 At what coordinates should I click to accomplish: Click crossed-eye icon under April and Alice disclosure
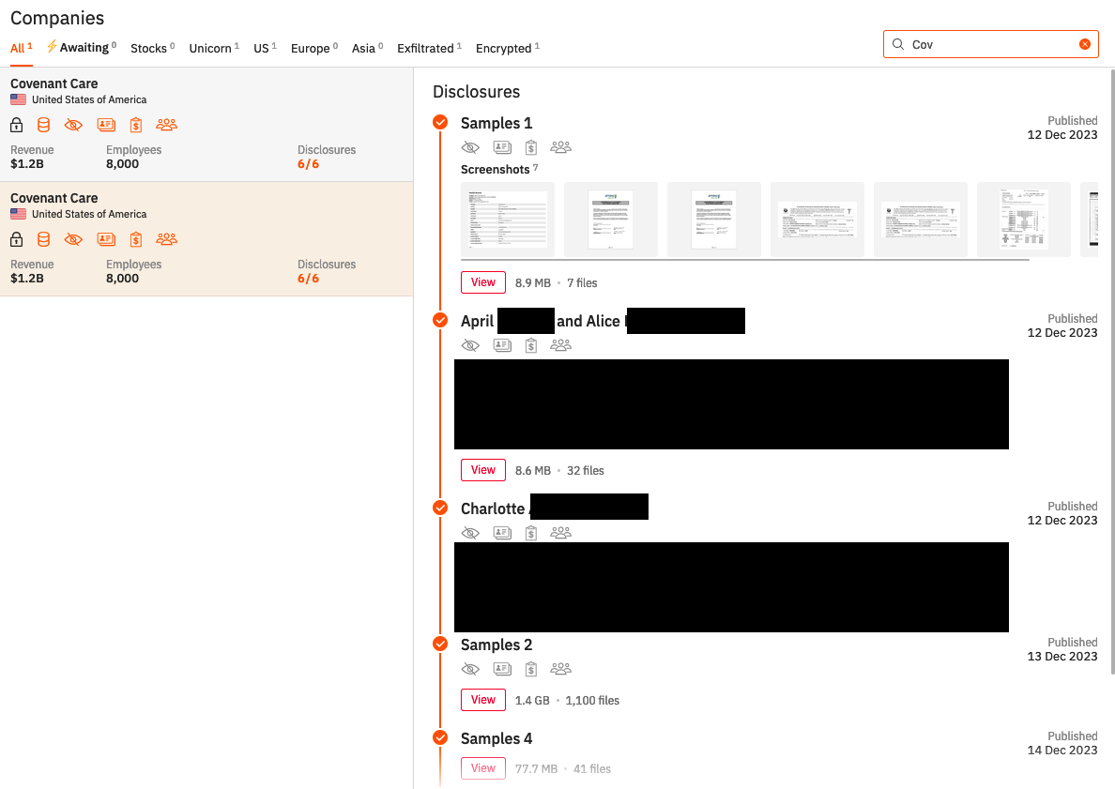470,345
